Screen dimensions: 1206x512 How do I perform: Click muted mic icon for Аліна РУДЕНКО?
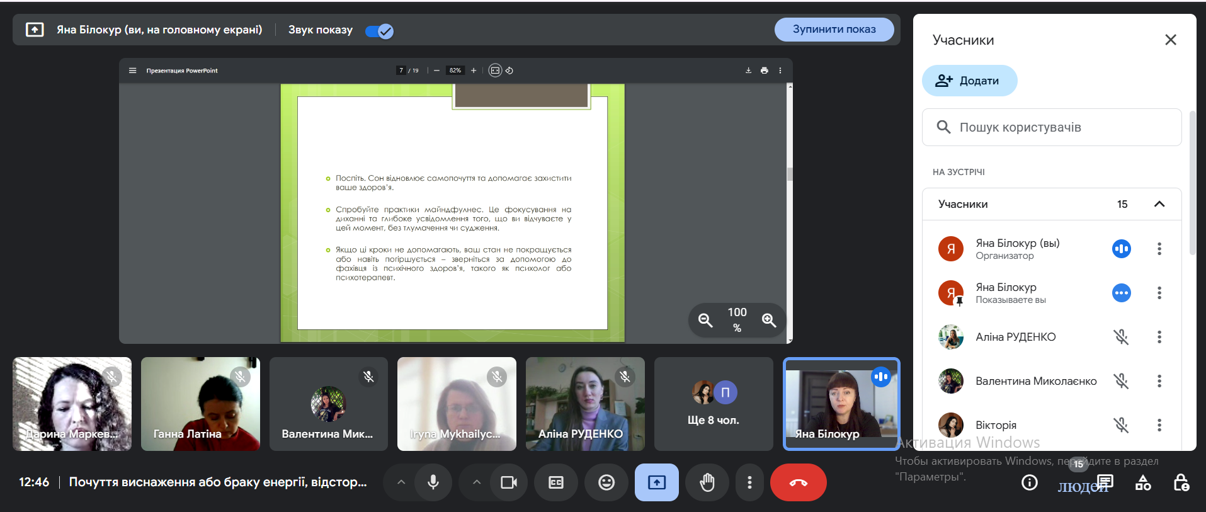(x=1121, y=337)
